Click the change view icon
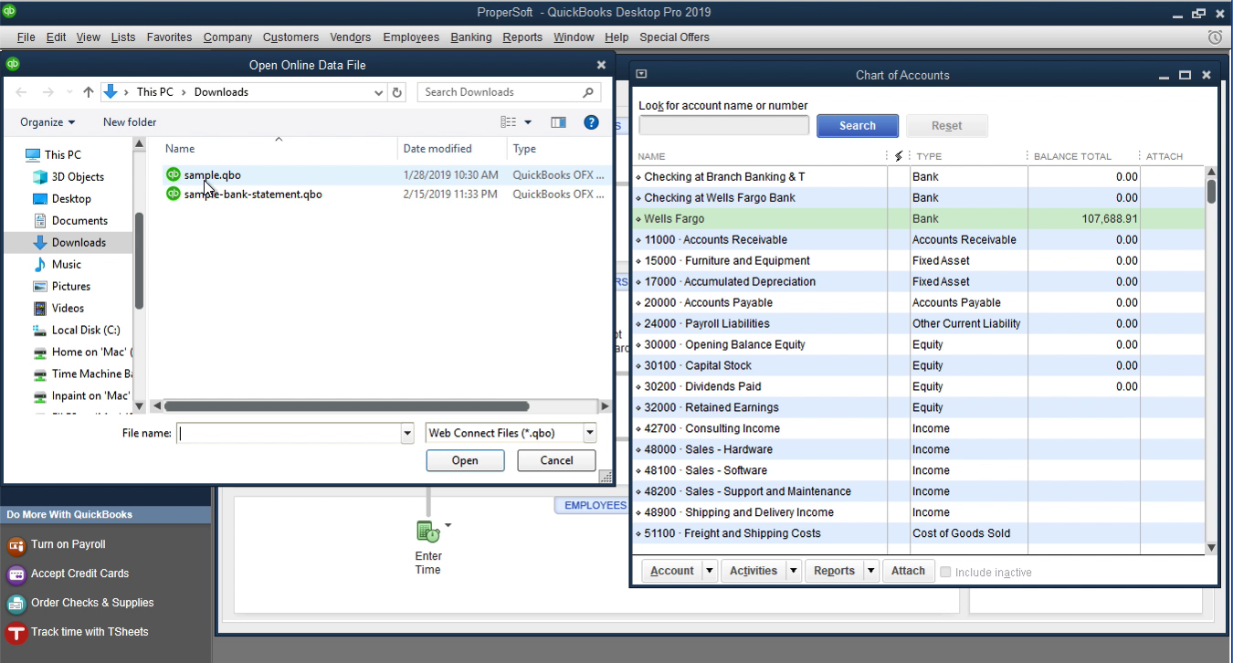1233x663 pixels. (509, 122)
